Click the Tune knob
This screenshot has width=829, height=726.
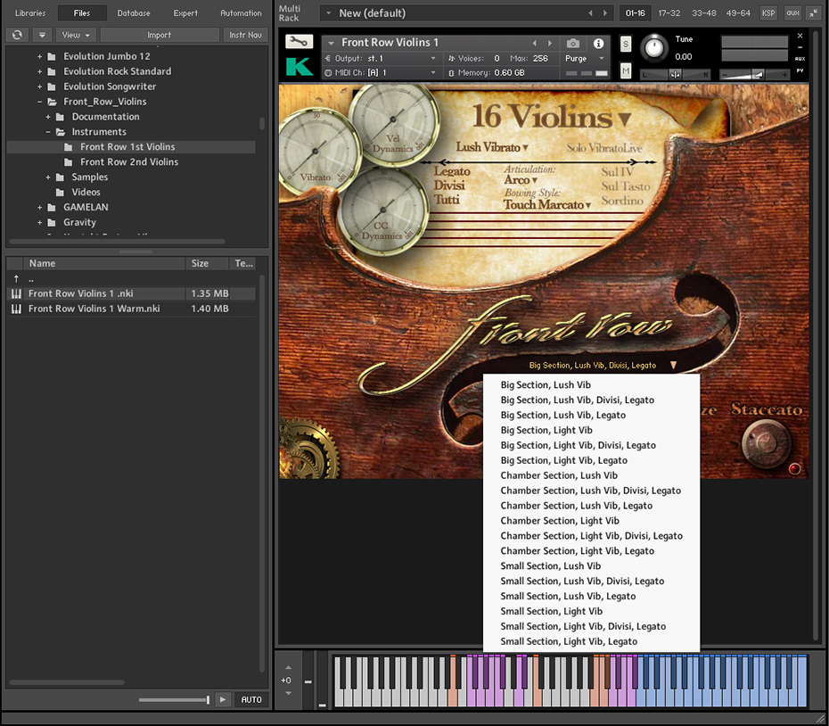654,48
